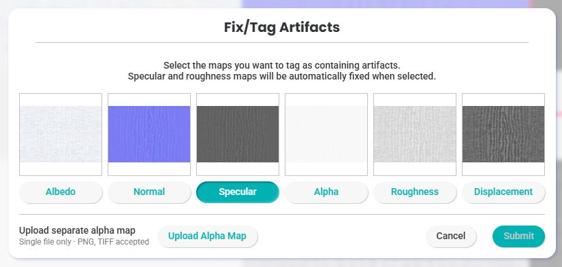Click the light gray Roughness map thumbnail
This screenshot has height=267, width=562.
point(415,135)
